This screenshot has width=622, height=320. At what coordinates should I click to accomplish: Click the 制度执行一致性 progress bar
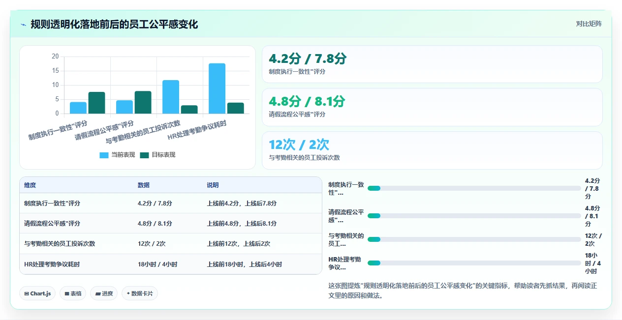(474, 188)
